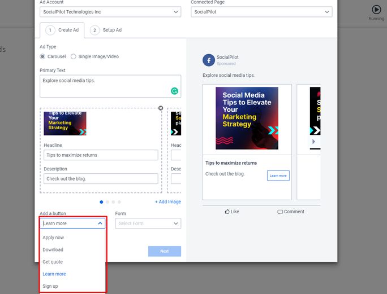Choose Apply now from button options
This screenshot has height=294, width=387.
click(x=53, y=238)
